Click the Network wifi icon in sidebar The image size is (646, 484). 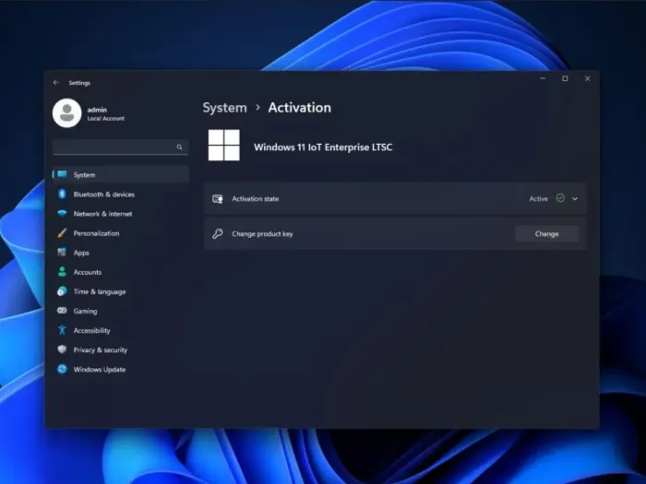(62, 213)
